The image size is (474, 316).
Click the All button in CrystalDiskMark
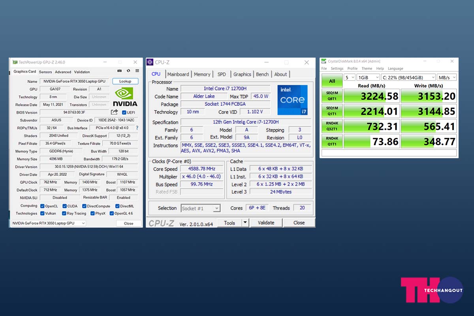click(x=332, y=81)
